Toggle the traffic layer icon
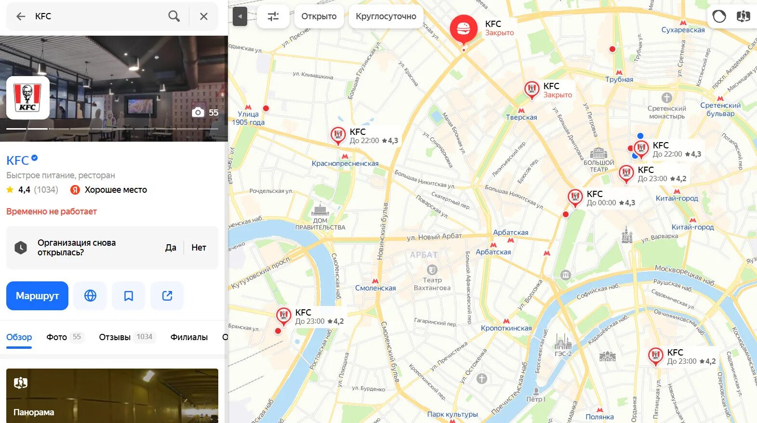Screen dimensions: 757x423 pos(719,16)
